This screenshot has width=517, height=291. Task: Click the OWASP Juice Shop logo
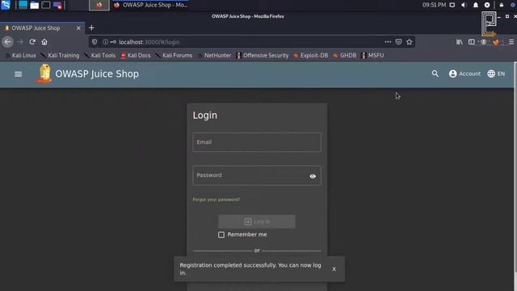[44, 74]
